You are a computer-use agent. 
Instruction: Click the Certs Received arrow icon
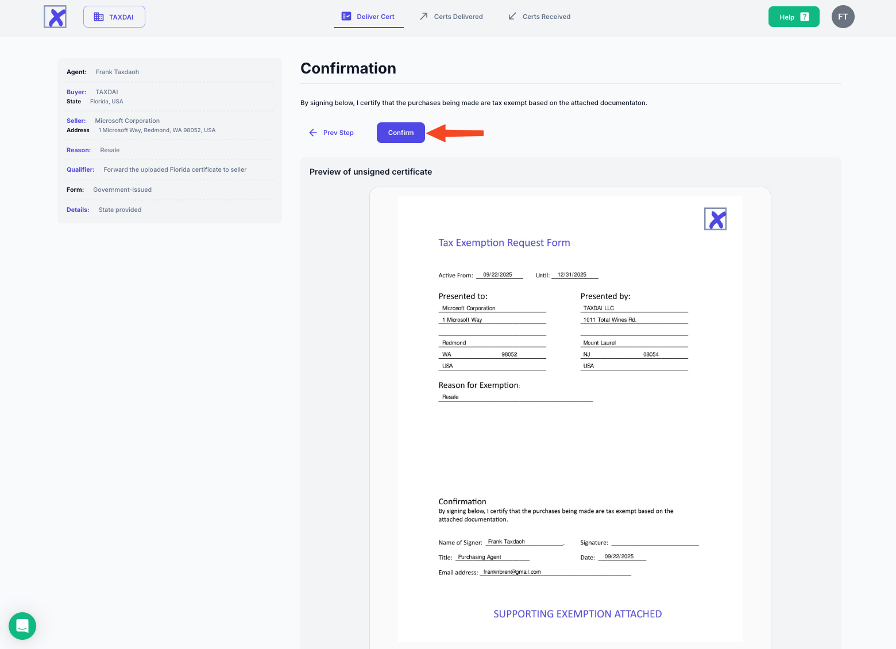click(512, 16)
